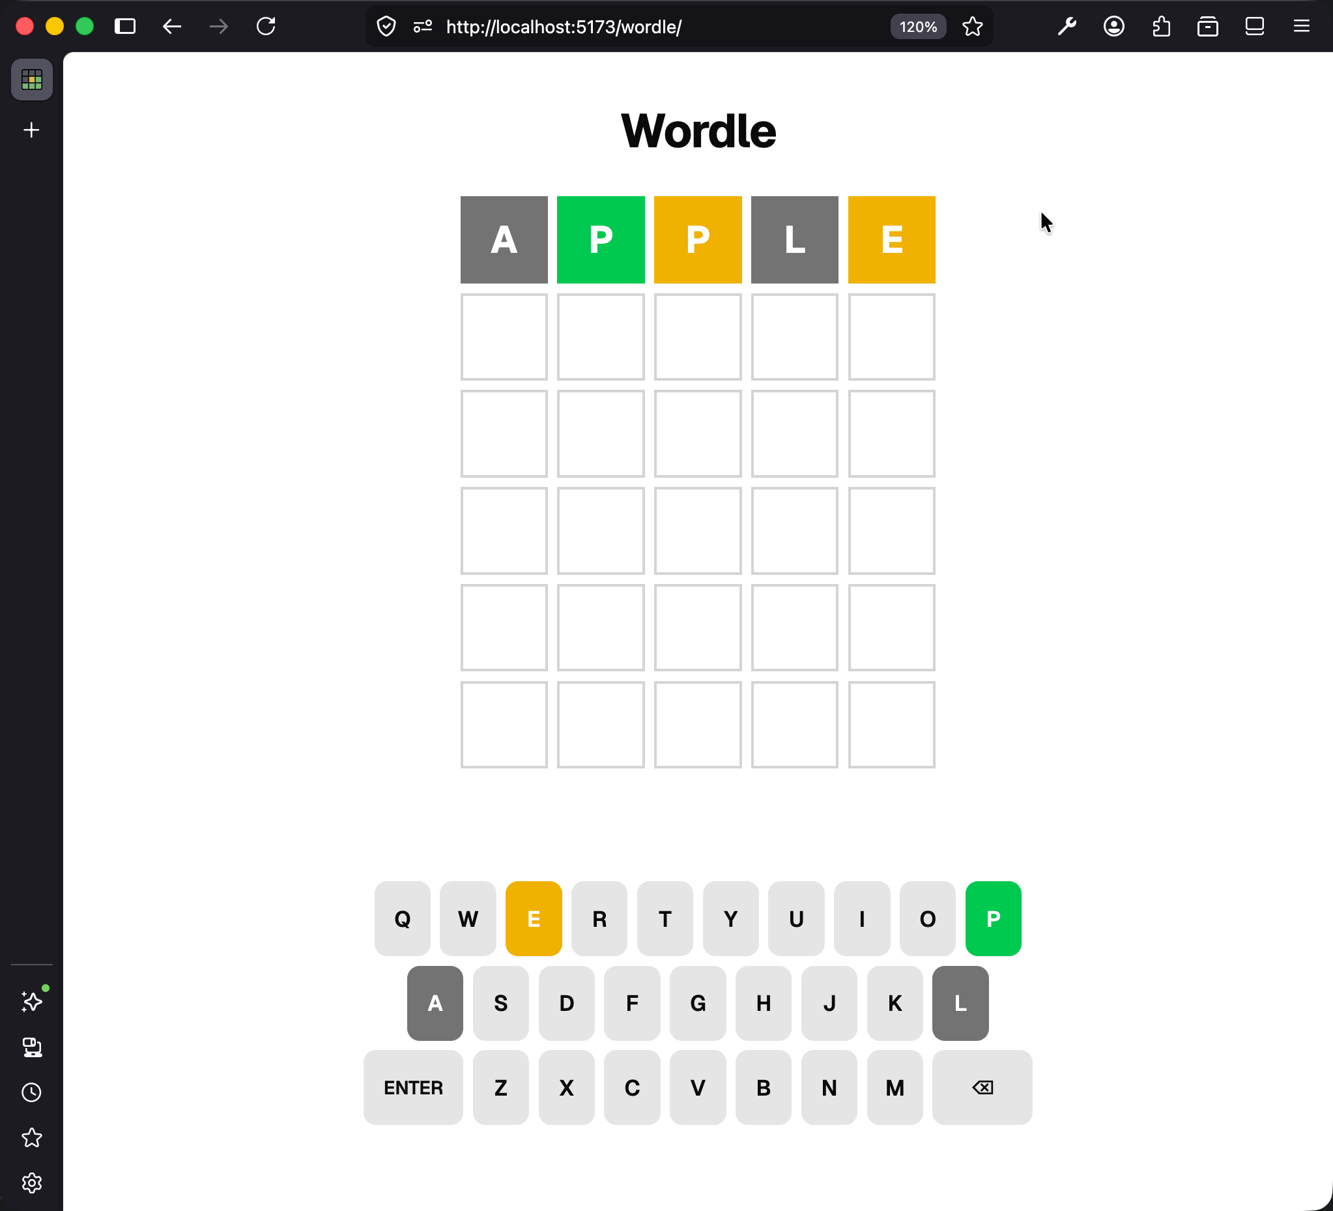Click the Y key on keyboard
Screen dimensions: 1333x1211
[730, 918]
